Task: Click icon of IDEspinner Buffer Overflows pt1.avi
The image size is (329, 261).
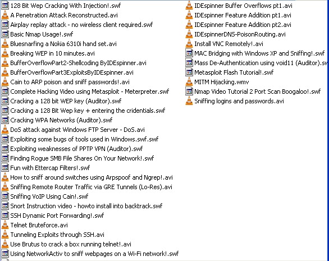Action: click(189, 6)
